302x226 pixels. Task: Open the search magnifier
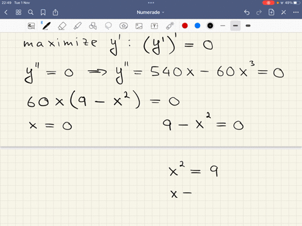[x=31, y=13]
